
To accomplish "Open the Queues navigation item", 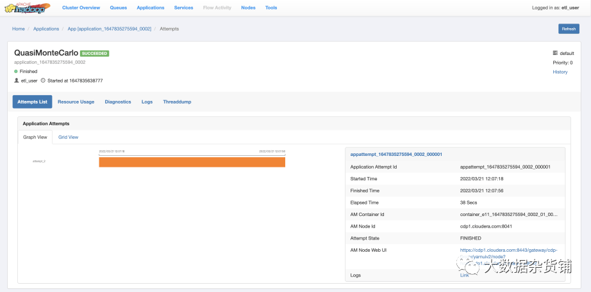I will (x=119, y=8).
